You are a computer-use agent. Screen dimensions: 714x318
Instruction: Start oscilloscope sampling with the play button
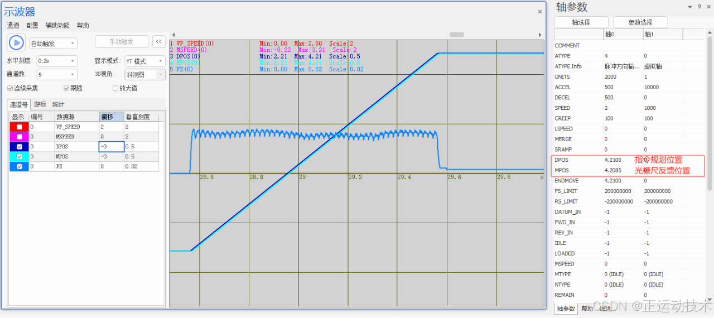(x=16, y=42)
